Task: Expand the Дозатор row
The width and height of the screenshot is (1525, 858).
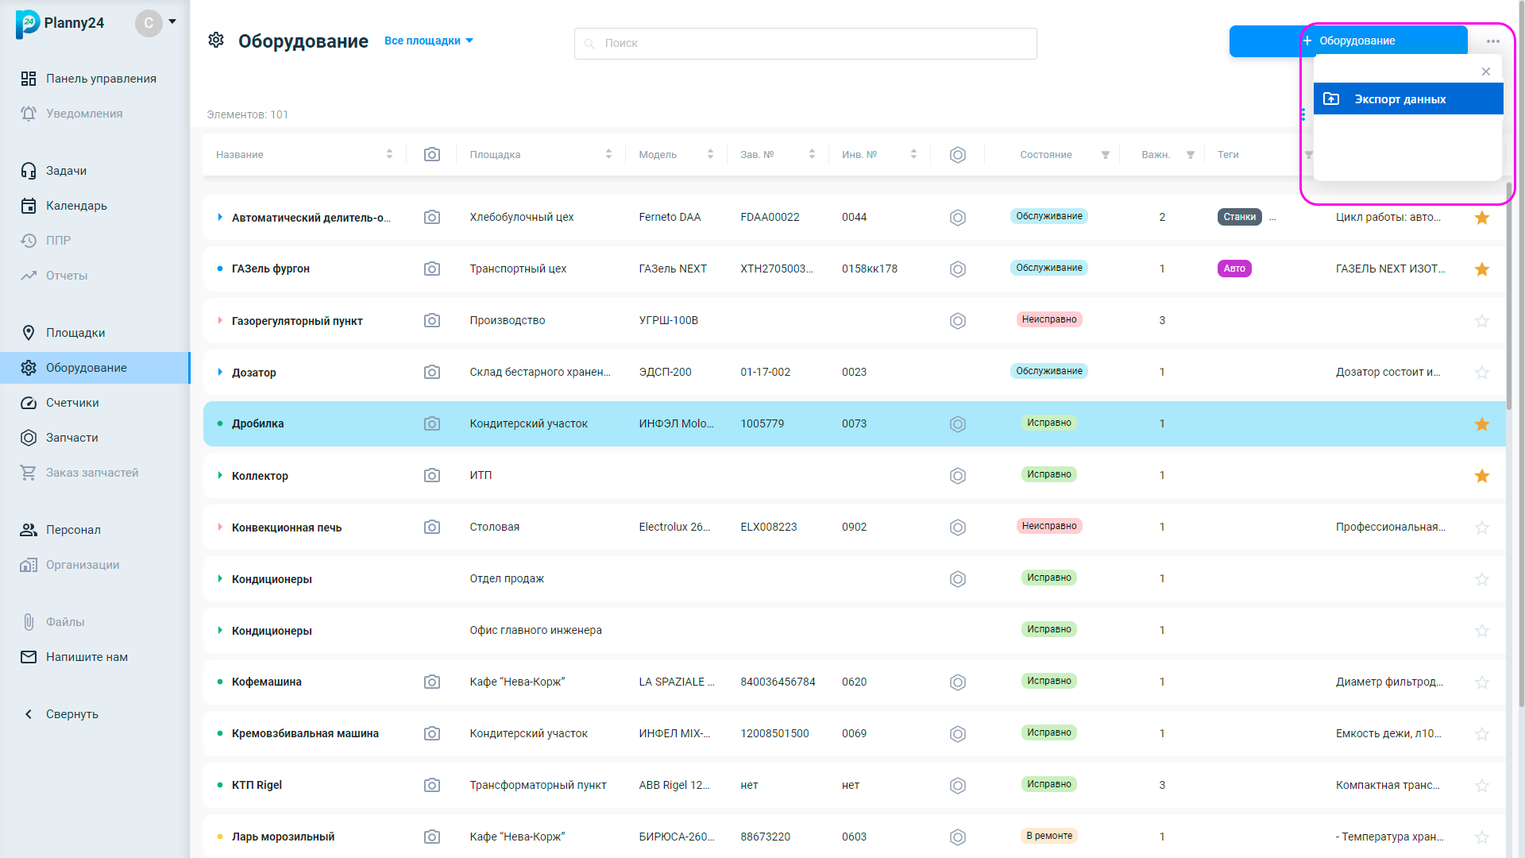Action: click(220, 372)
